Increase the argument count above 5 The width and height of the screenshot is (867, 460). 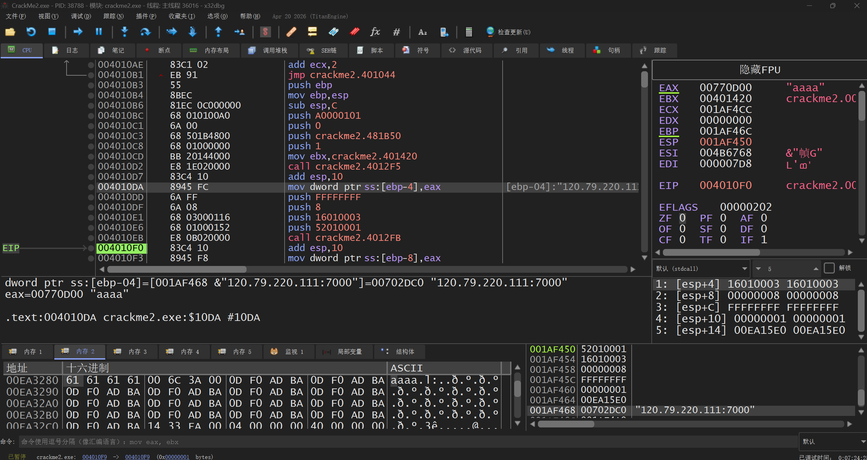point(816,269)
